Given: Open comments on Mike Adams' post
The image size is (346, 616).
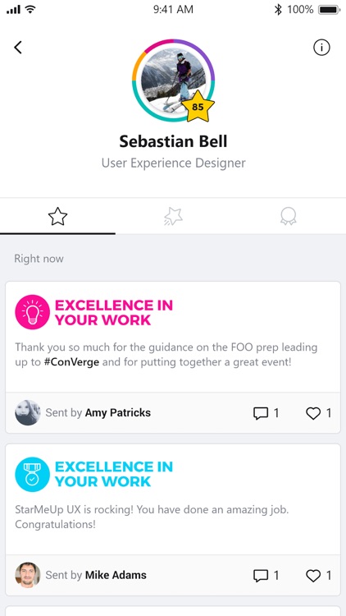Looking at the screenshot, I should tap(266, 576).
